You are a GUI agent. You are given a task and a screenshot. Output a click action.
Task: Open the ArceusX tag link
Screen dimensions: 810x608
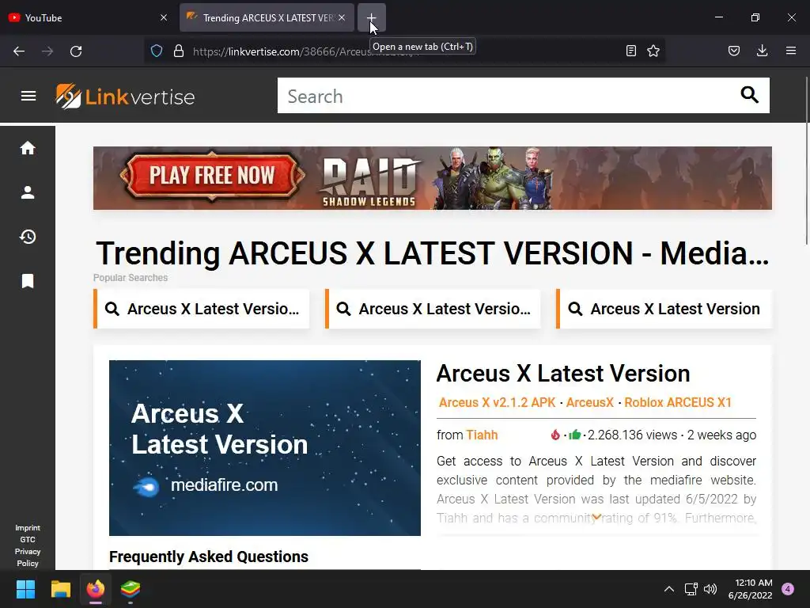point(590,403)
